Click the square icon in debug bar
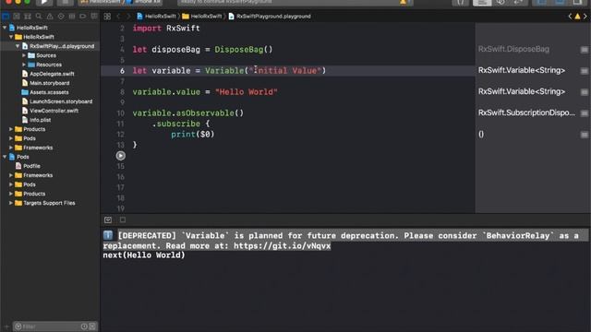The image size is (591, 332). (x=123, y=219)
